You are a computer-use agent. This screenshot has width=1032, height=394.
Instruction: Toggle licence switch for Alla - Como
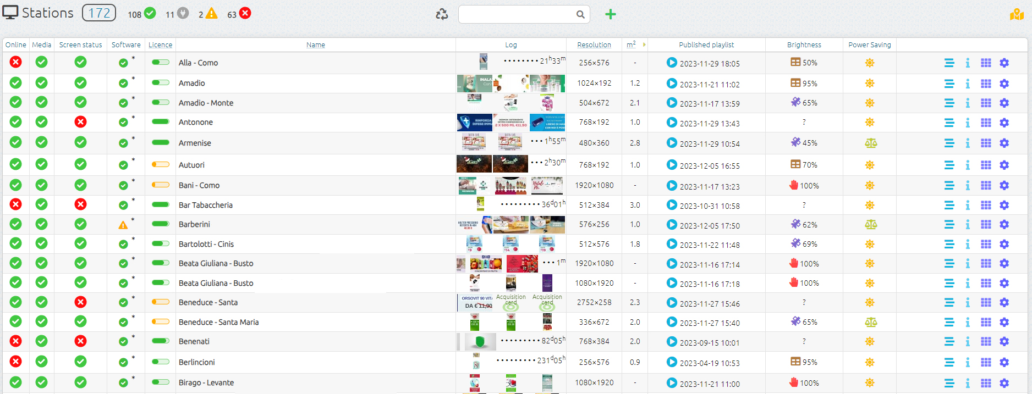point(160,63)
